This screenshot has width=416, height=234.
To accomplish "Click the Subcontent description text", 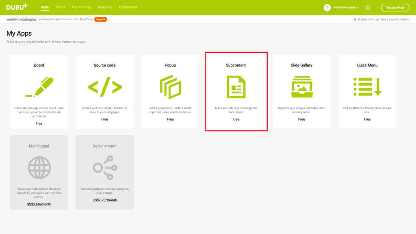I will tap(236, 110).
